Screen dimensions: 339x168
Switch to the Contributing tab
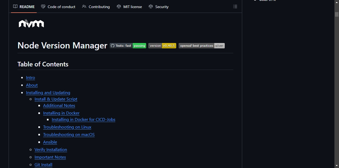[96, 7]
